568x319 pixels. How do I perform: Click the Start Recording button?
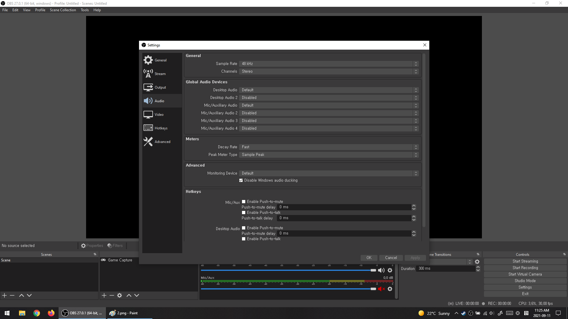[525, 268]
